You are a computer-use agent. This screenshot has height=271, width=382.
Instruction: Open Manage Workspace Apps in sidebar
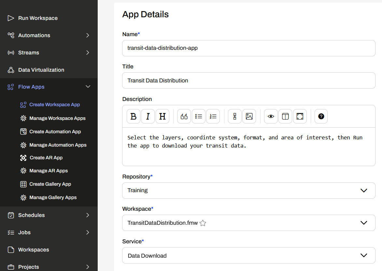57,118
